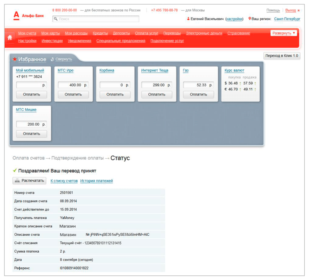Image resolution: width=309 pixels, height=280 pixels.
Task: Click the Alfa-Bank logo
Action: pos(28,15)
